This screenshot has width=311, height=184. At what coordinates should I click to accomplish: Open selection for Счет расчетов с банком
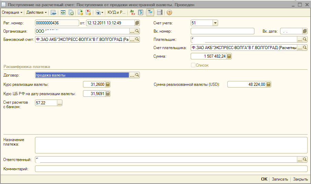[60, 103]
